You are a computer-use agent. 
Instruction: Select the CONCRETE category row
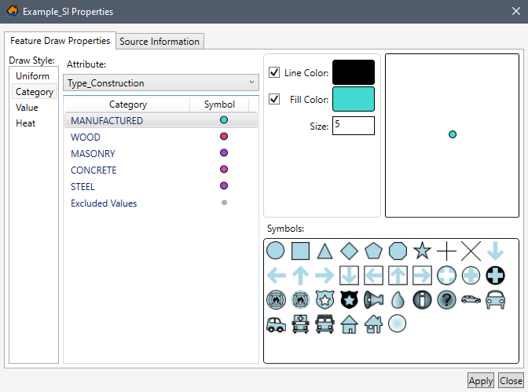pos(161,170)
